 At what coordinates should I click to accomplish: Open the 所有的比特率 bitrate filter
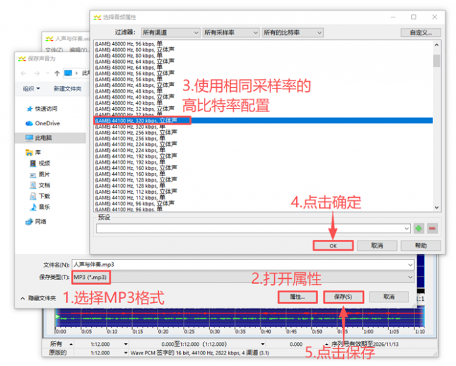292,33
